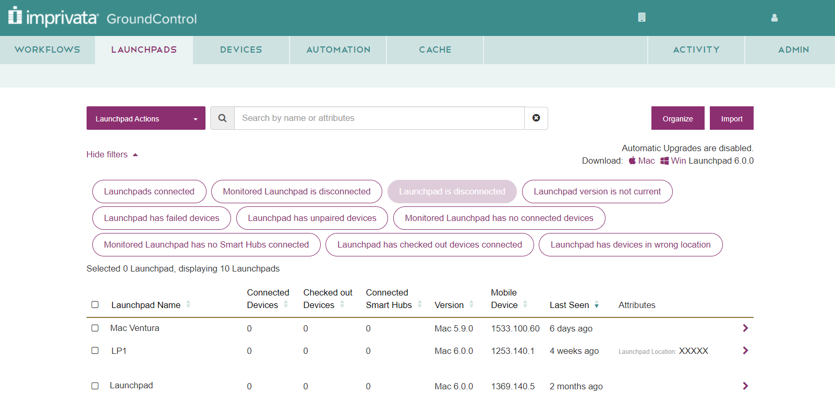Toggle Monitored Launchpad is disconnected filter
This screenshot has height=406, width=835.
[x=297, y=191]
